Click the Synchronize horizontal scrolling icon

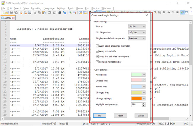(x=85, y=12)
